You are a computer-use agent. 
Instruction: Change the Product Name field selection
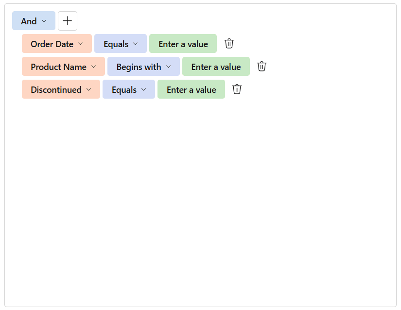pyautogui.click(x=63, y=66)
